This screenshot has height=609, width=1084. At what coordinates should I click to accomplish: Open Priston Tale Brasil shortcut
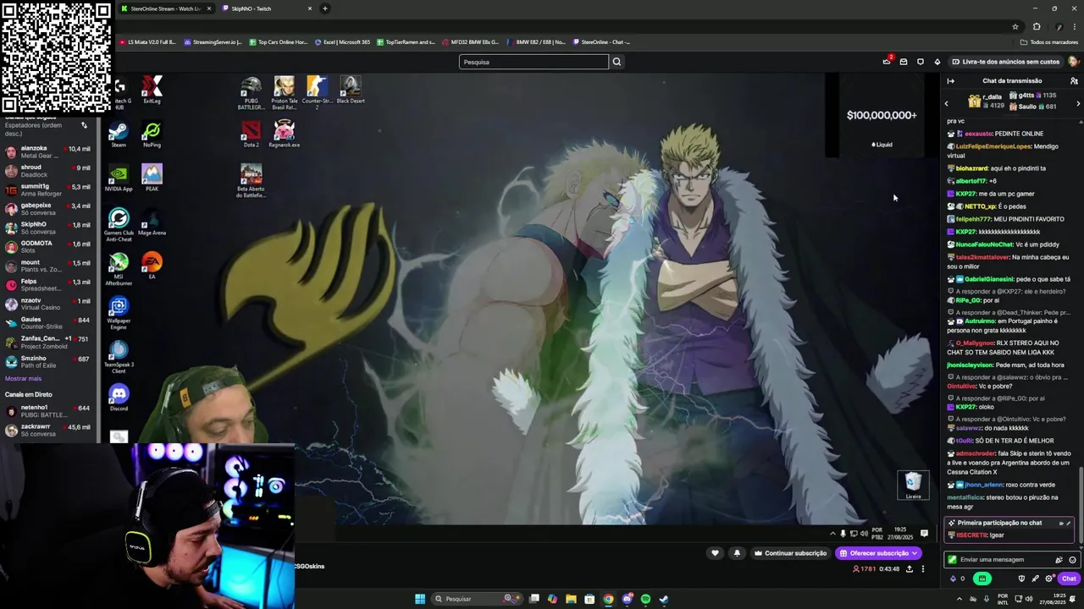285,94
